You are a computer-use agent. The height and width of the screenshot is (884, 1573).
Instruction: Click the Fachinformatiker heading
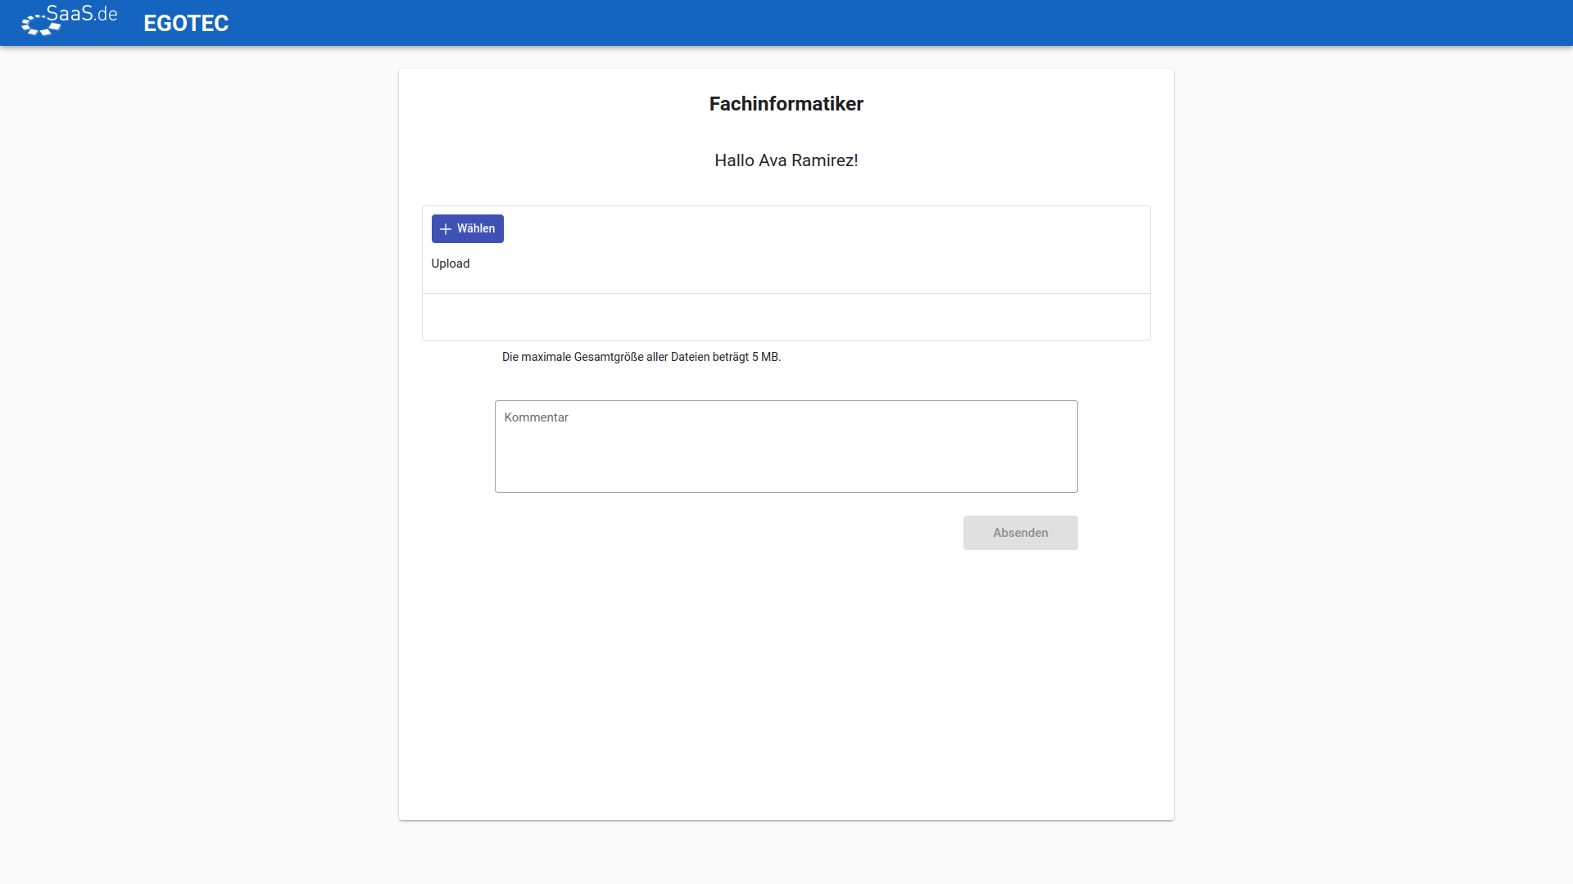786,104
